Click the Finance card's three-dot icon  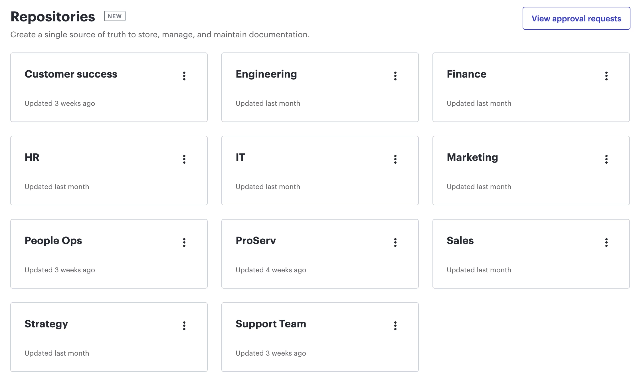coord(606,76)
